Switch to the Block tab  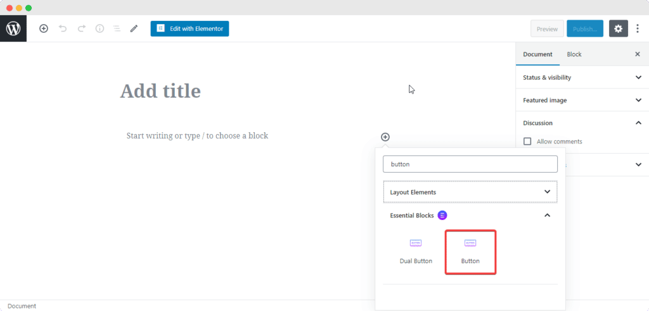pos(574,54)
